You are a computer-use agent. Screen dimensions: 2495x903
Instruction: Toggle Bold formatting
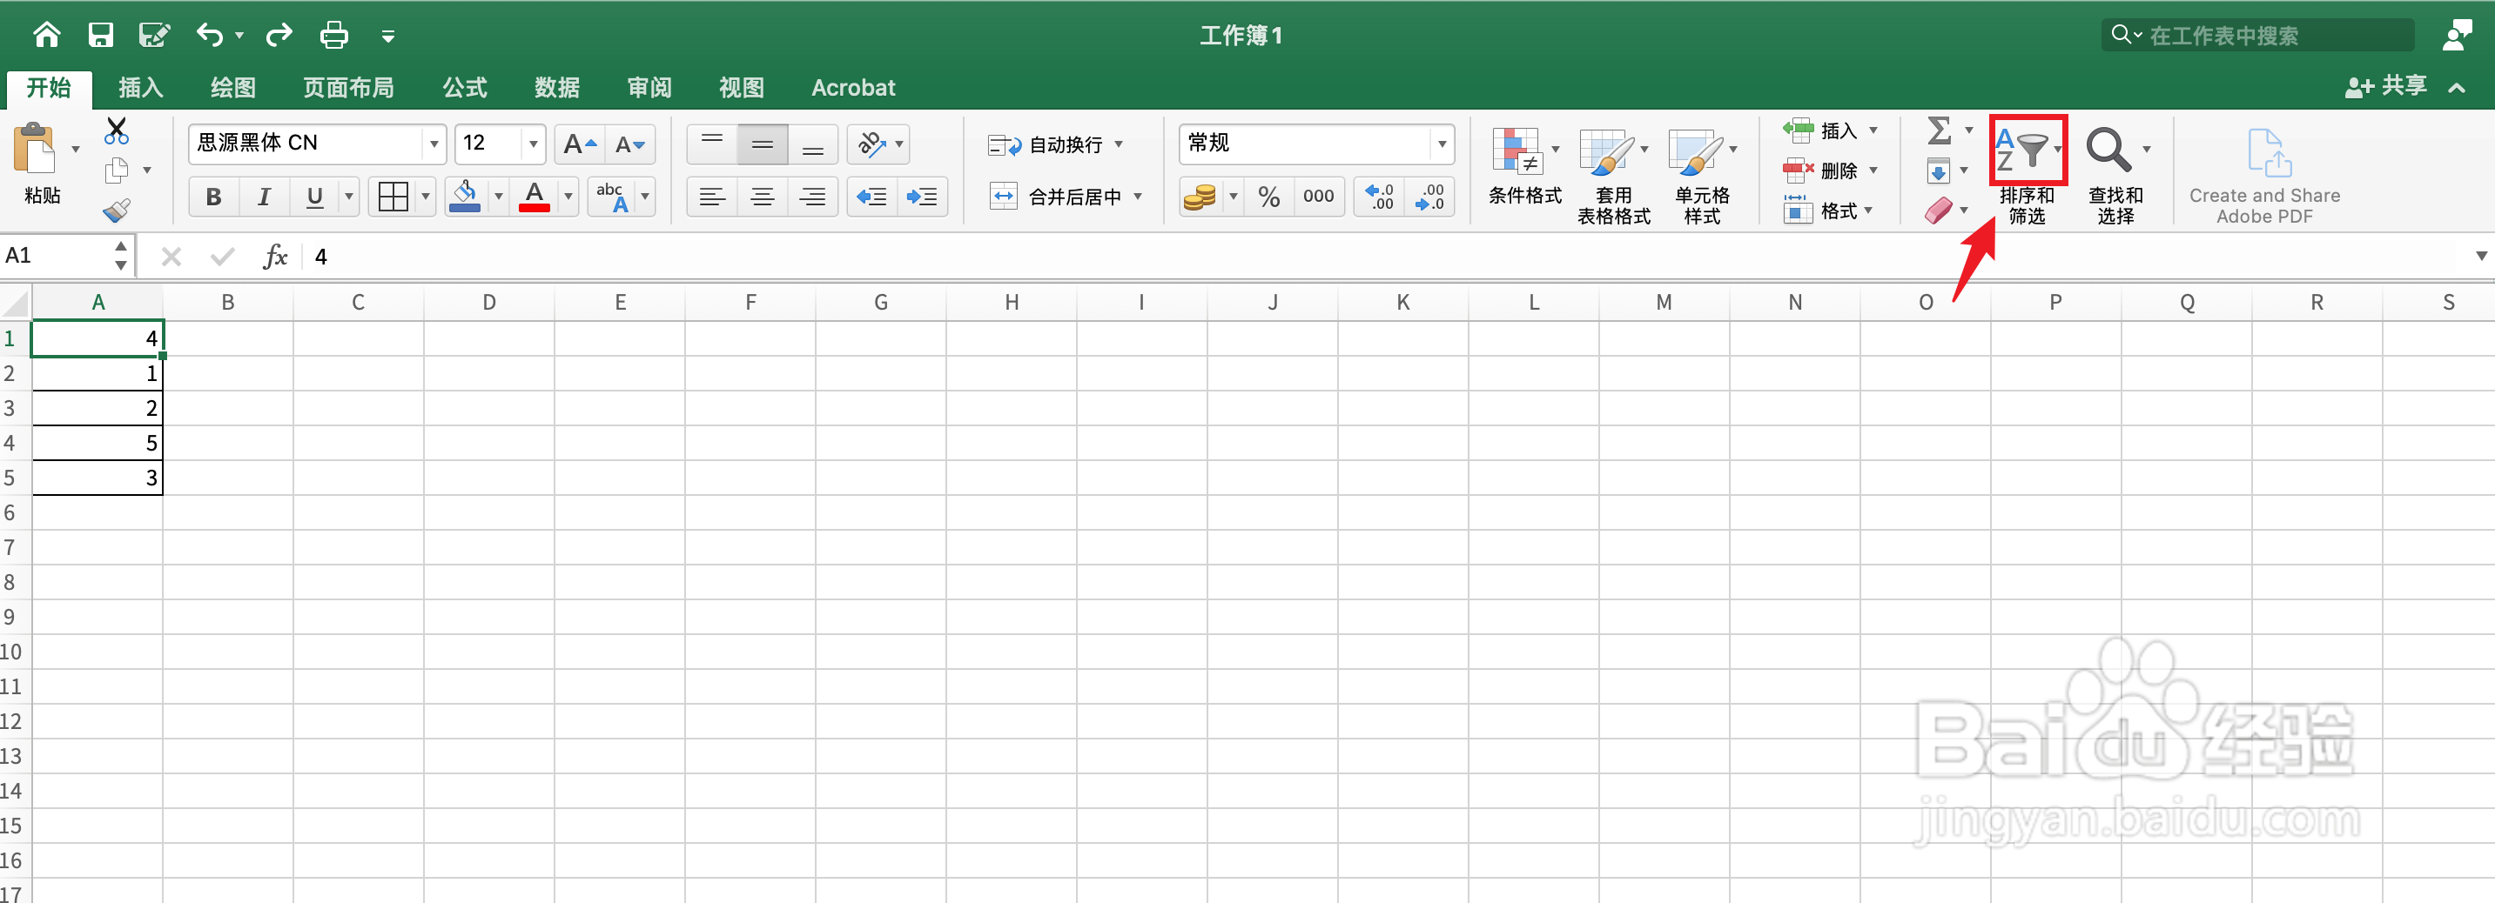coord(214,197)
